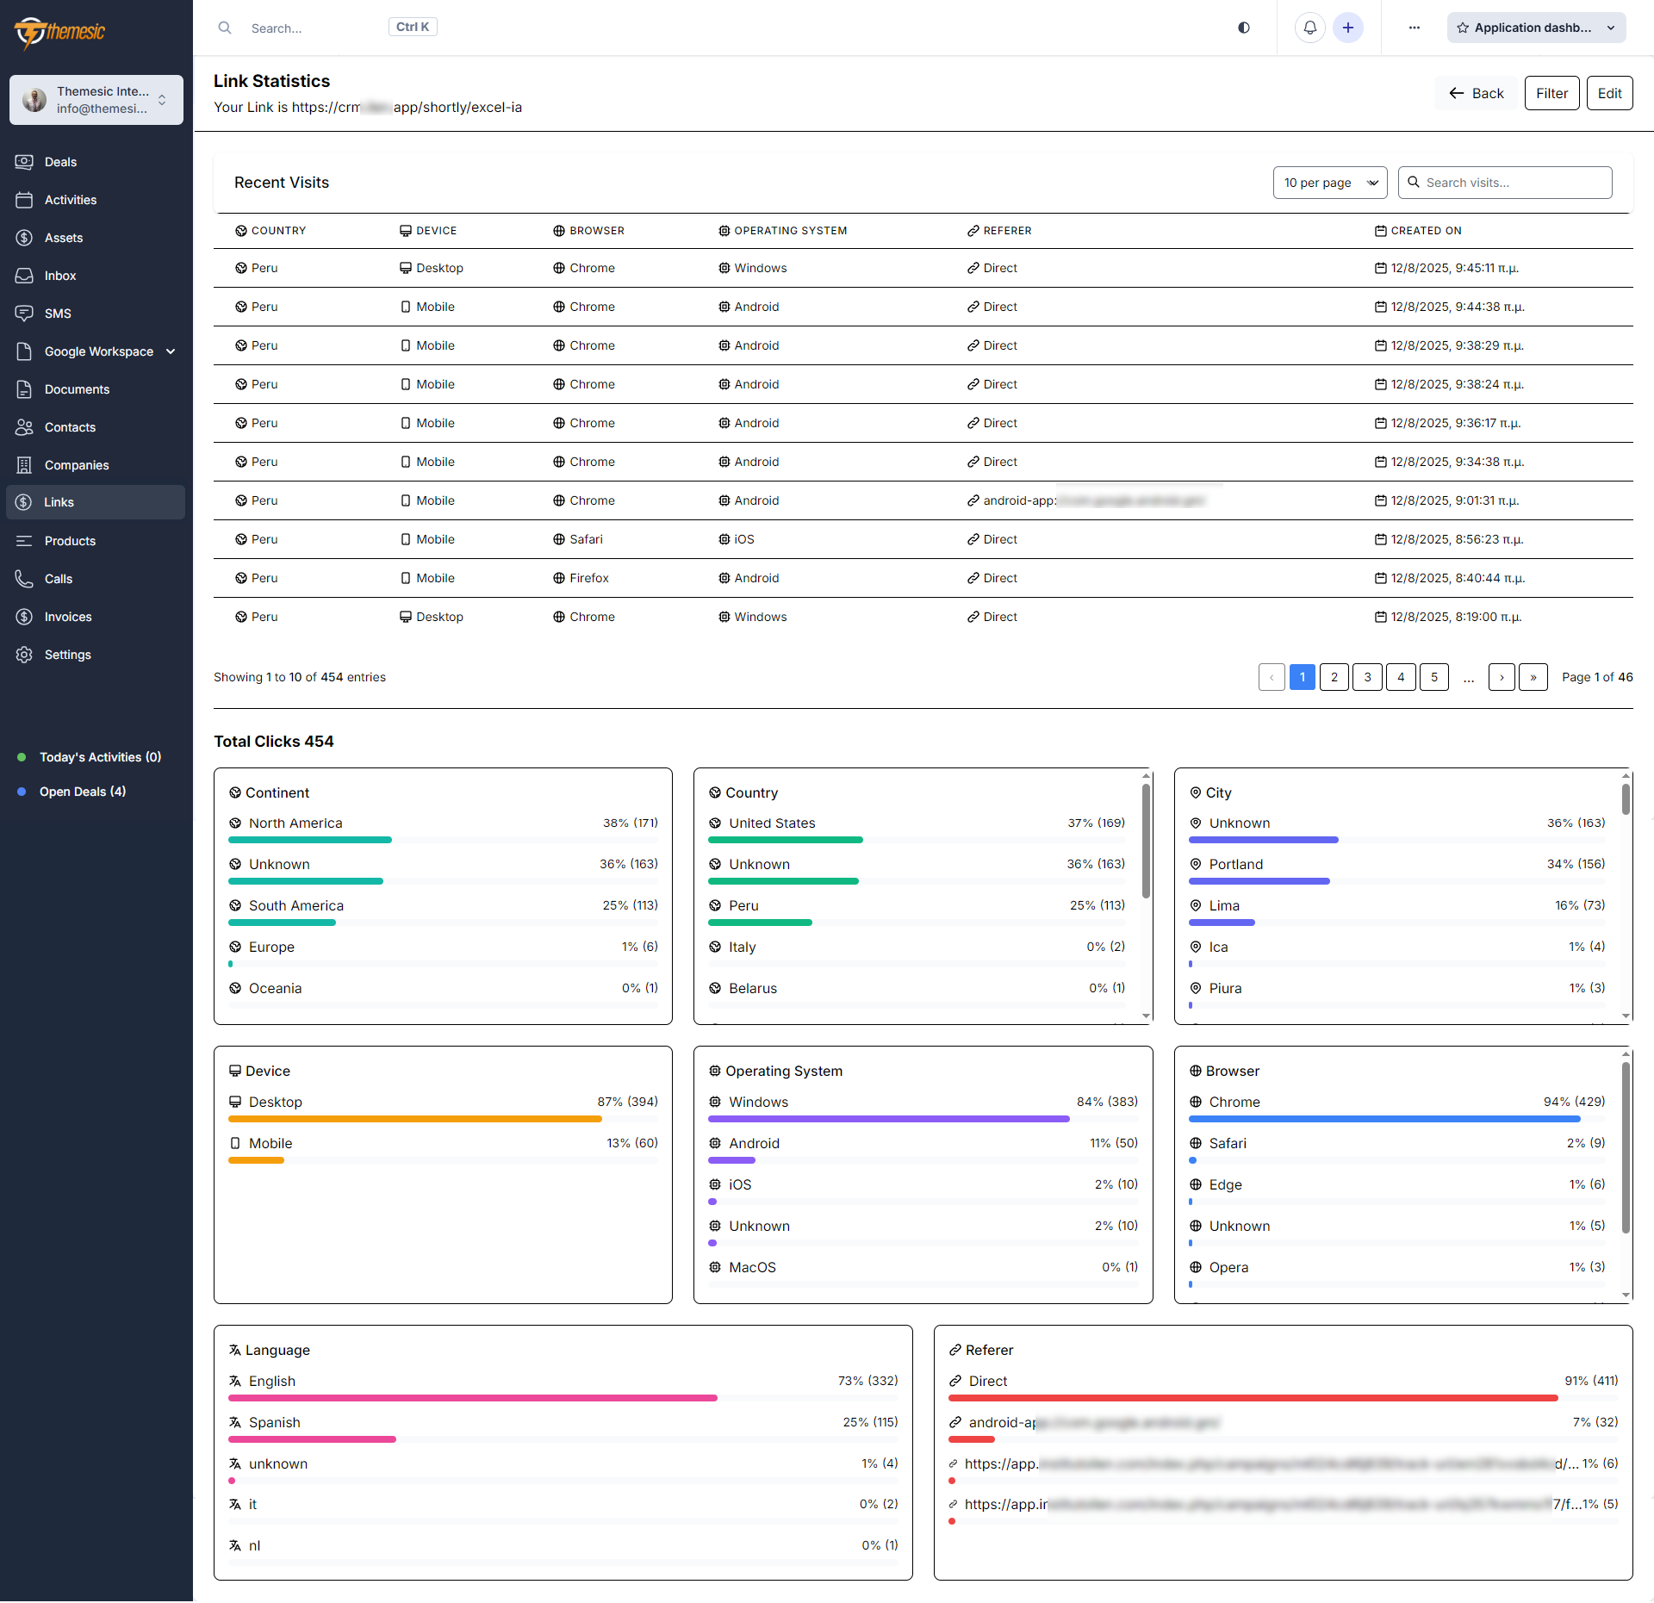Toggle dark mode with the contrast icon
The height and width of the screenshot is (1603, 1654).
click(x=1243, y=27)
